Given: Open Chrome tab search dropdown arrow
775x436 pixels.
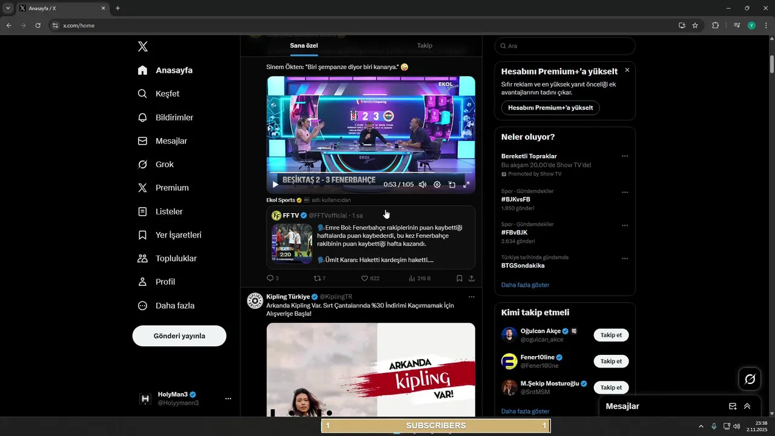Looking at the screenshot, I should [x=8, y=8].
